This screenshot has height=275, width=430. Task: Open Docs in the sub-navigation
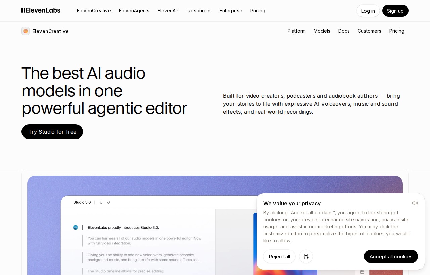(344, 31)
